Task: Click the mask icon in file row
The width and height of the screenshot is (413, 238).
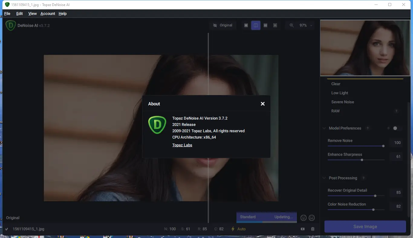Action: 303,229
